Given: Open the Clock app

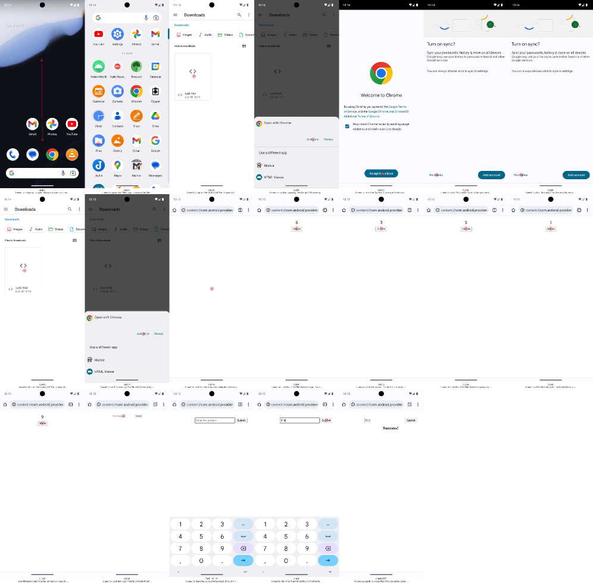Looking at the screenshot, I should [x=98, y=116].
